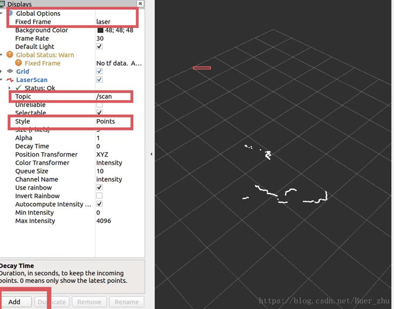Enable the Unreliable checkbox
This screenshot has height=309, width=394.
[x=100, y=104]
